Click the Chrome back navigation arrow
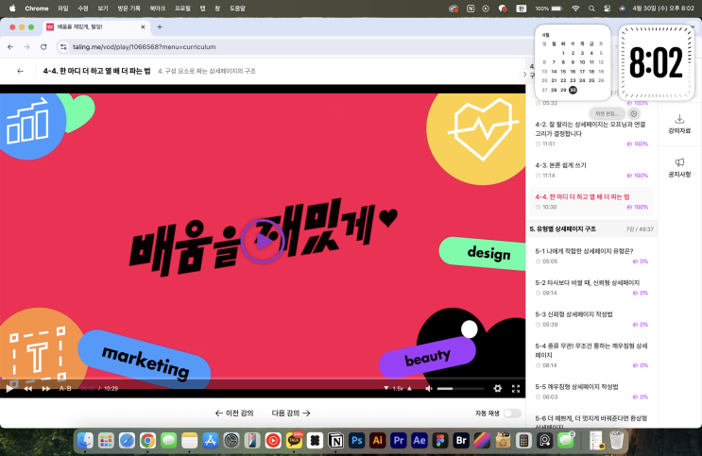This screenshot has height=456, width=702. 10,46
